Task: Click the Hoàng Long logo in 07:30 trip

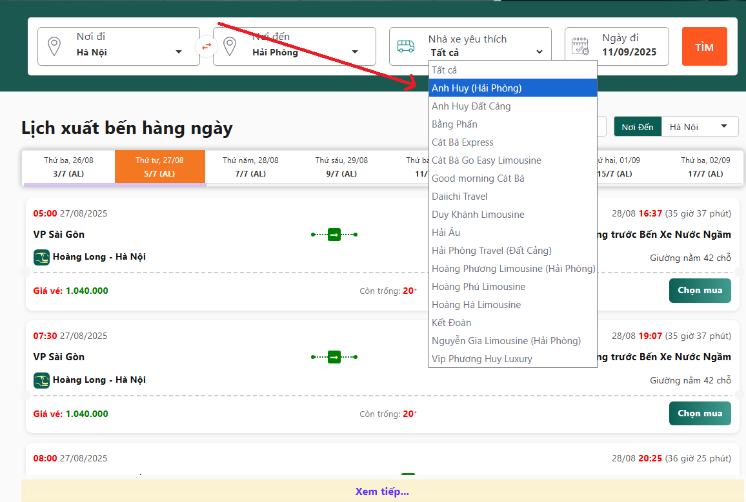Action: click(x=41, y=380)
